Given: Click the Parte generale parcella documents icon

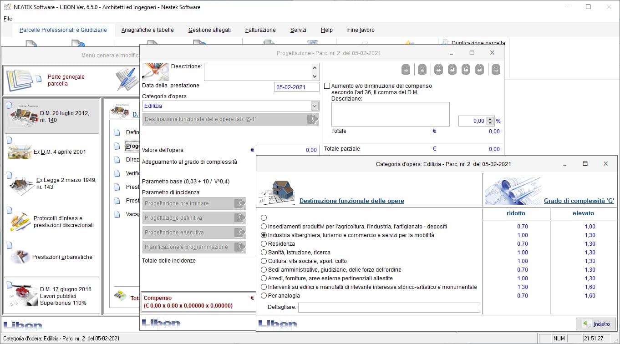Looking at the screenshot, I should coord(19,81).
